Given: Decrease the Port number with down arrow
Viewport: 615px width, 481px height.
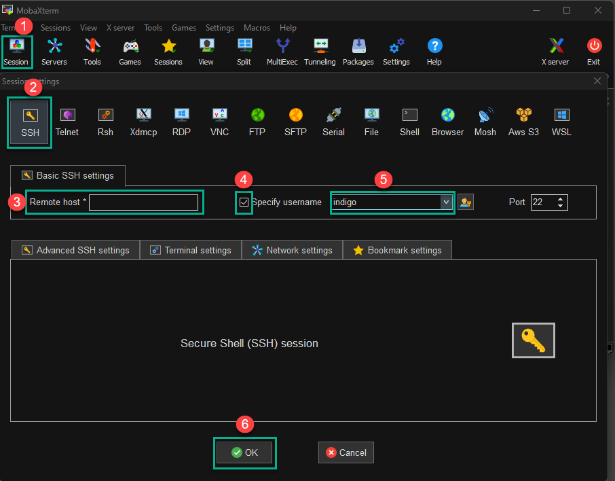Looking at the screenshot, I should click(x=561, y=206).
